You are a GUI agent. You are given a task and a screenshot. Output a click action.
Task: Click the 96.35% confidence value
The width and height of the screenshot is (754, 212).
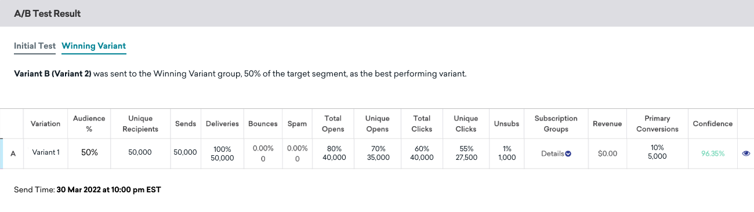tap(713, 153)
